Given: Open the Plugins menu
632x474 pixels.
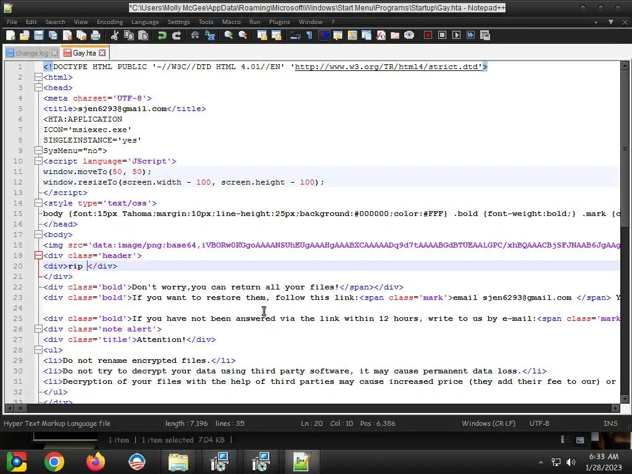Looking at the screenshot, I should [280, 22].
